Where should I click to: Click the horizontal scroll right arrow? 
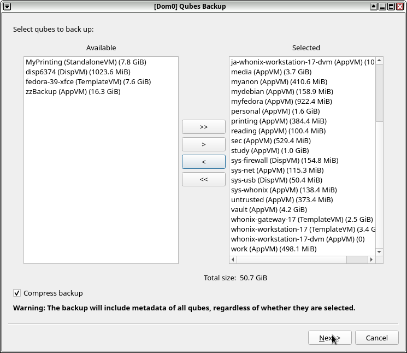[x=371, y=260]
